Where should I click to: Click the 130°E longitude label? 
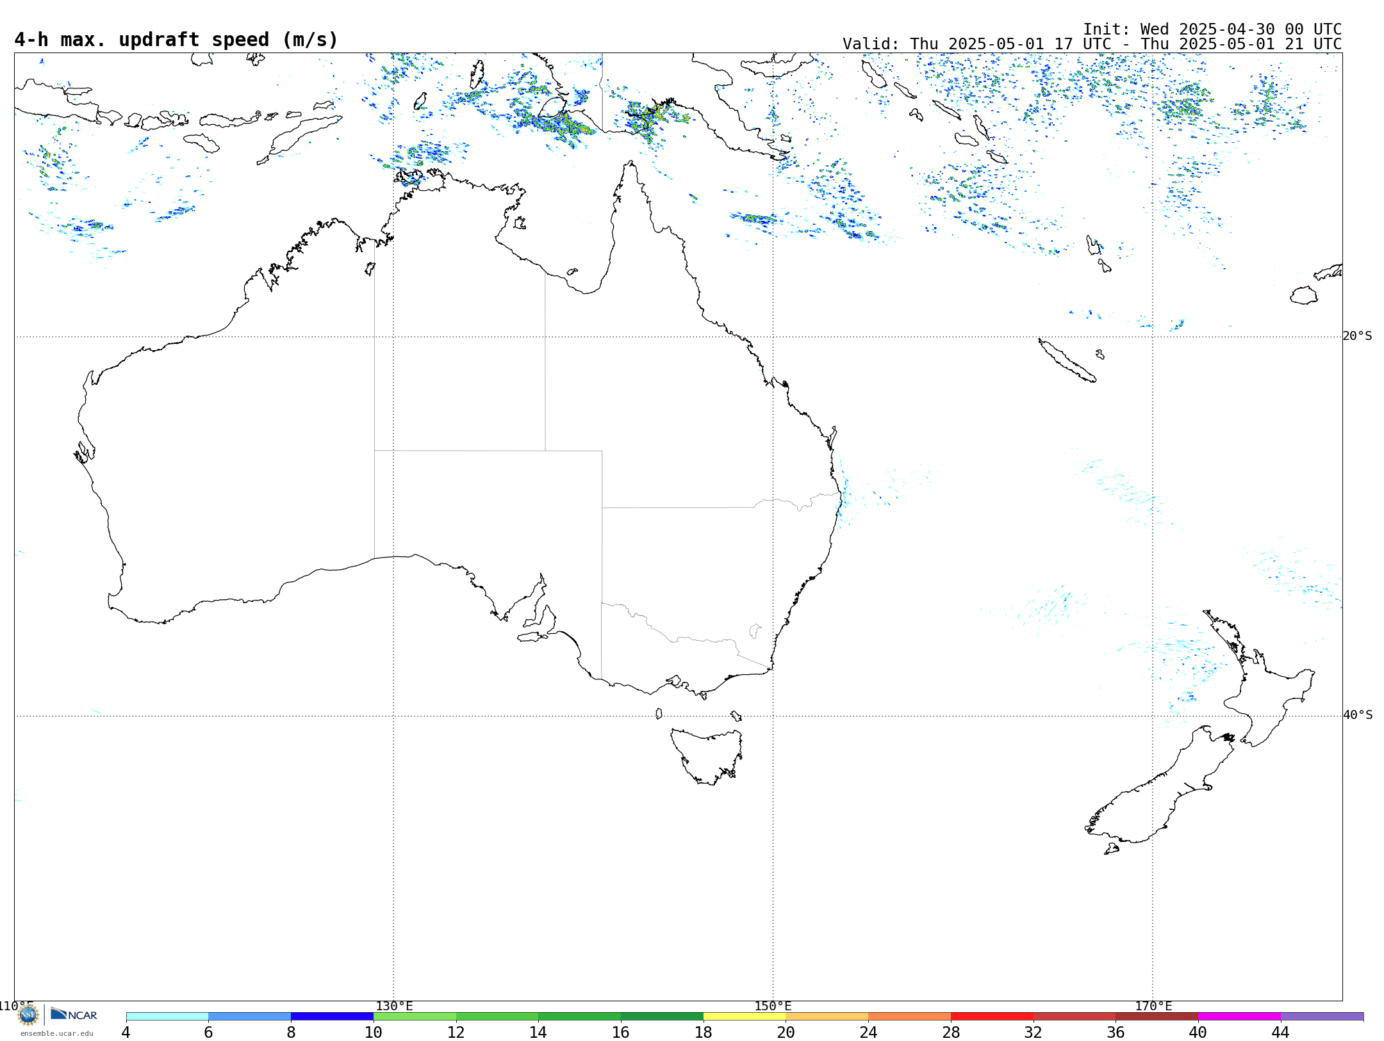[394, 1006]
